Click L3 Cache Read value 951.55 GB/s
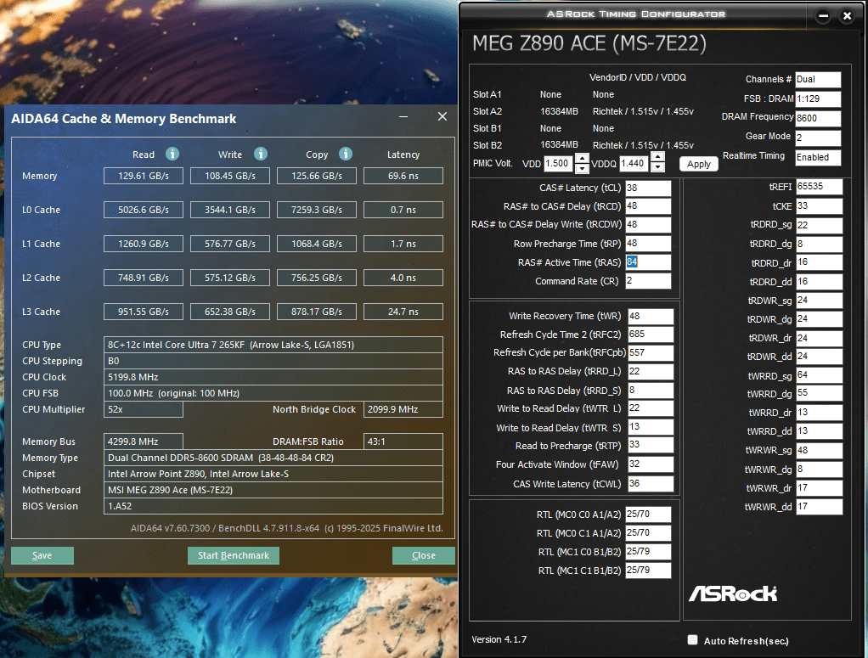This screenshot has width=868, height=658. 144,312
